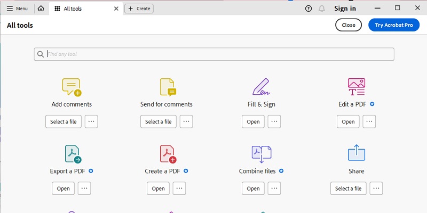Click the grid icon on the All tools tab
Image resolution: width=427 pixels, height=213 pixels.
click(57, 9)
